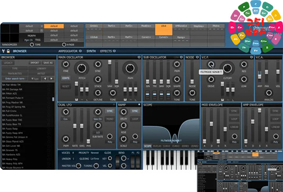283x192 pixels.
Task: Enable LOOP in the Mod Envelope
Action: (x=234, y=119)
